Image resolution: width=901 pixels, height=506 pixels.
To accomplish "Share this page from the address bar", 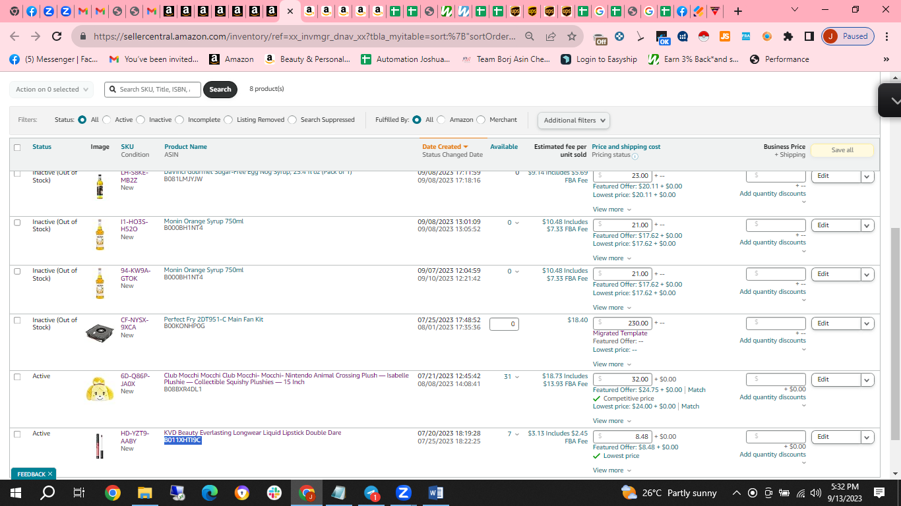I will 551,36.
